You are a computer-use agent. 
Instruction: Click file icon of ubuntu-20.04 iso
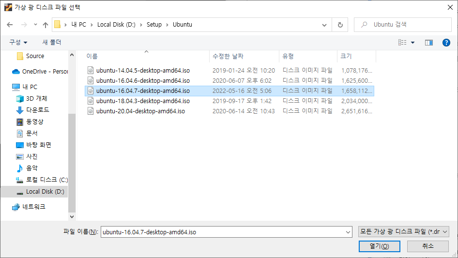91,111
